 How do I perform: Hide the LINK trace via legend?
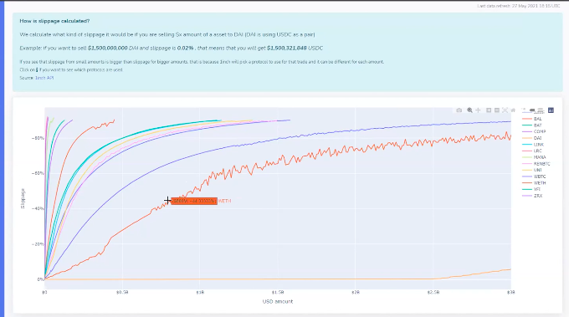[533, 145]
